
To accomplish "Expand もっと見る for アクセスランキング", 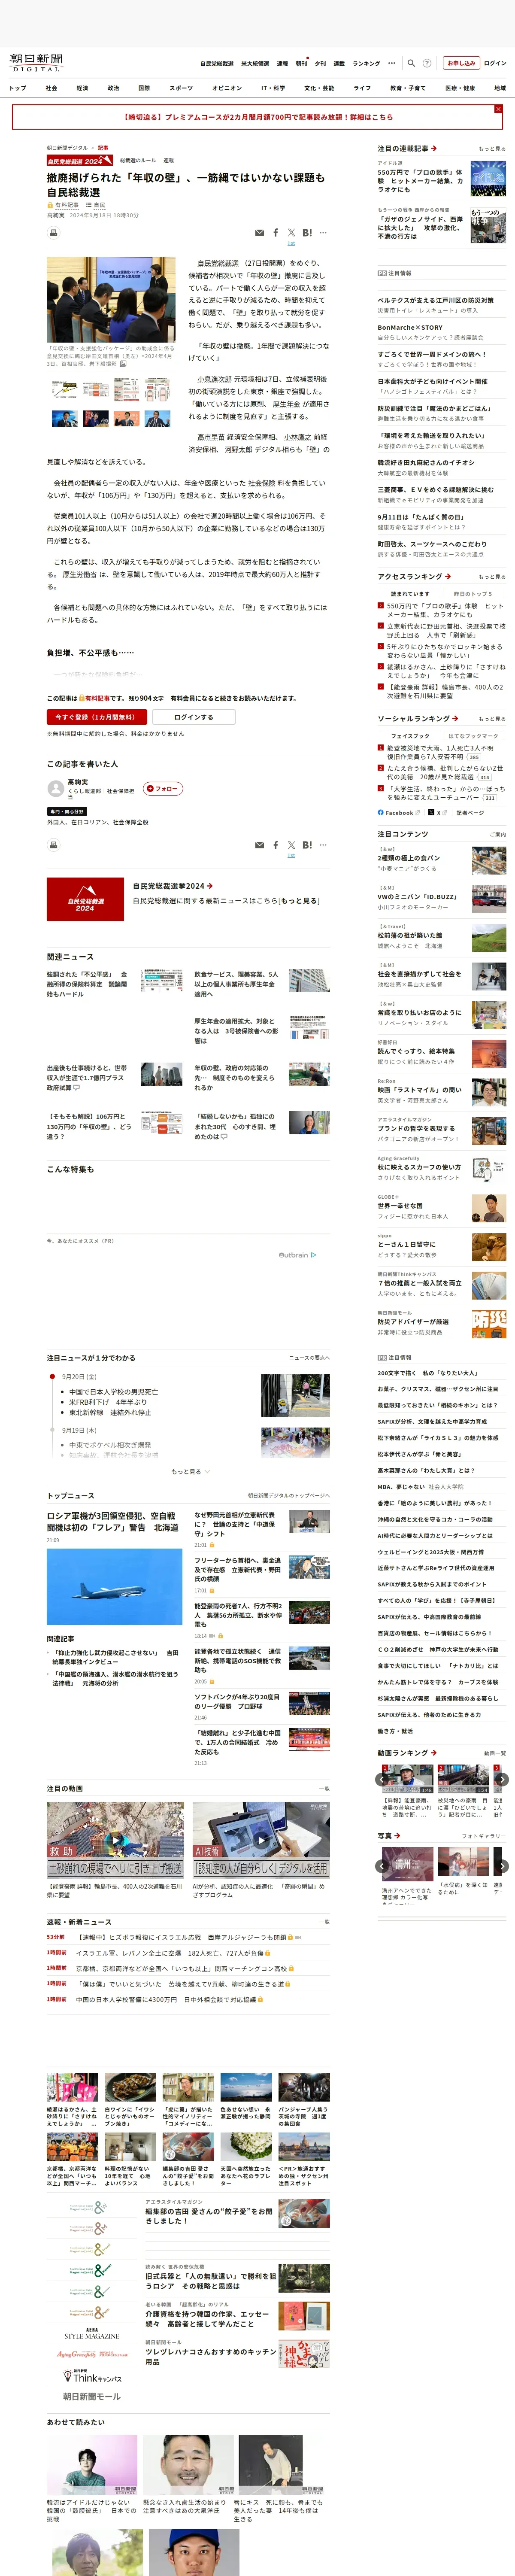I will tap(492, 577).
